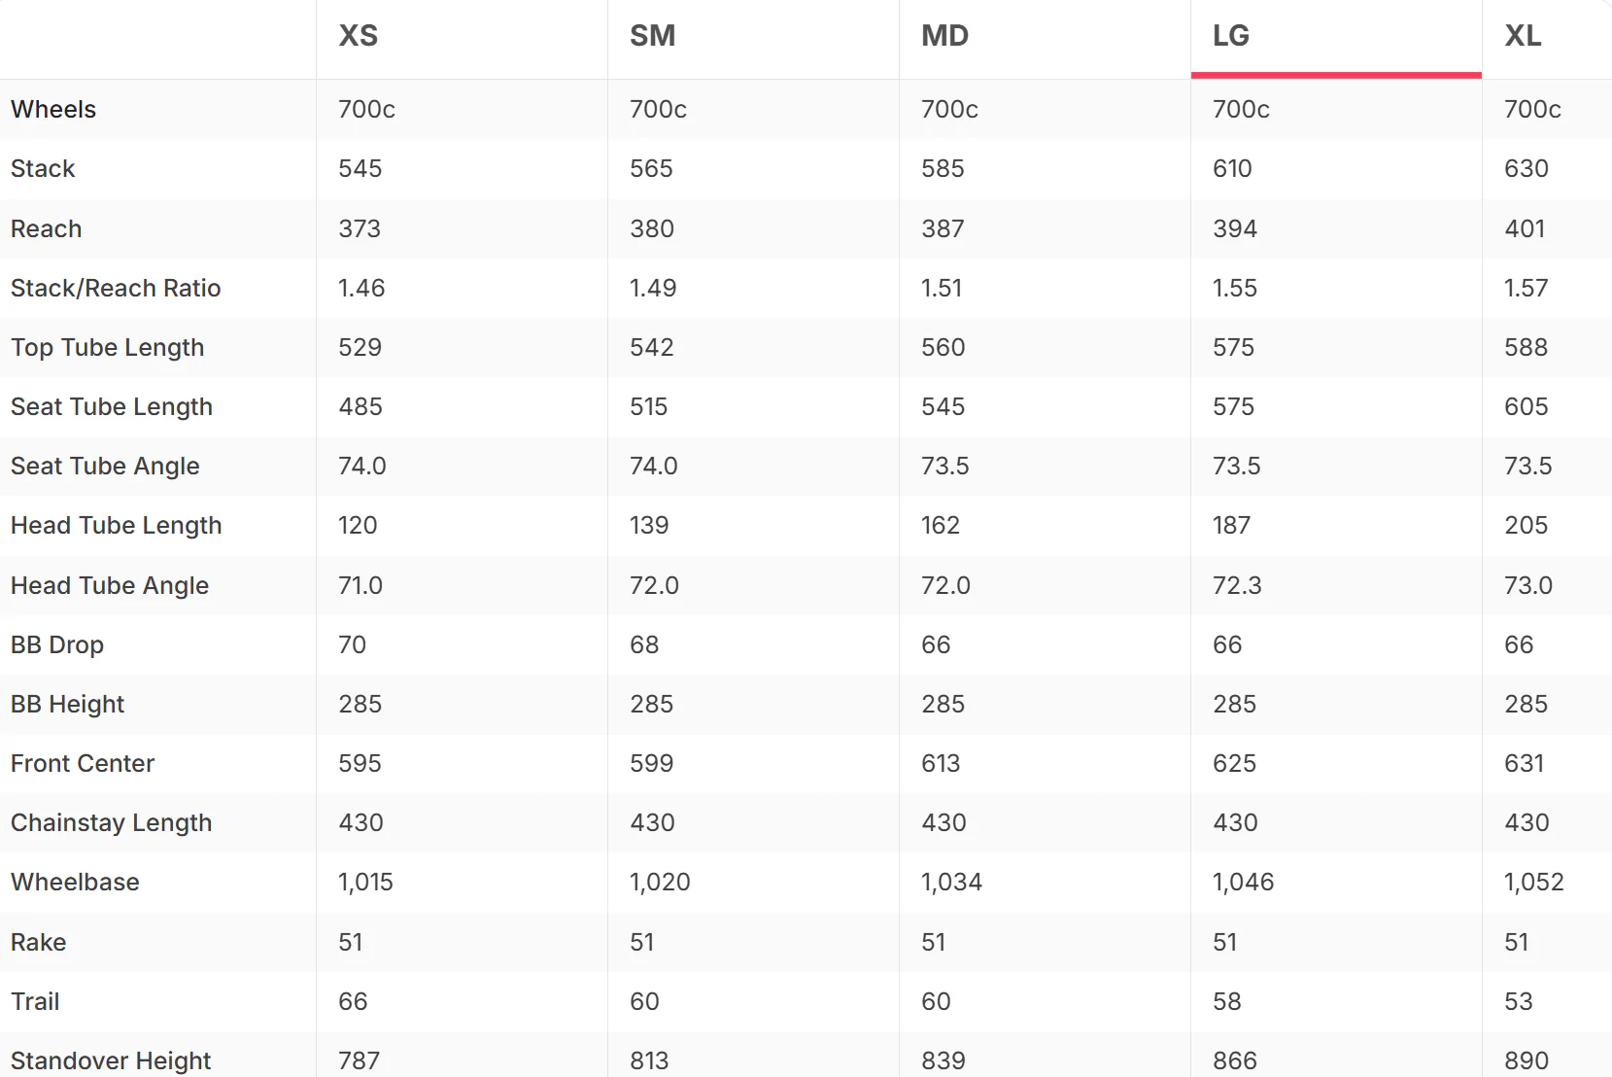Screen dimensions: 1612x1077
Task: Click the Top Tube Length label
Action: 108,348
